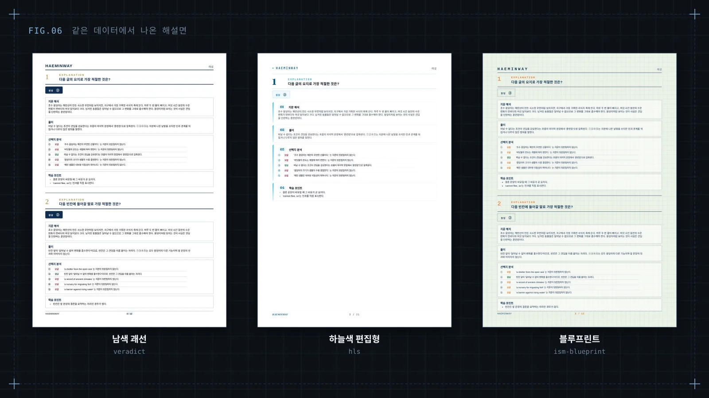Screen dimensions: 709x398
Task: Click question 2 title on the blueprint page
Action: coord(542,207)
